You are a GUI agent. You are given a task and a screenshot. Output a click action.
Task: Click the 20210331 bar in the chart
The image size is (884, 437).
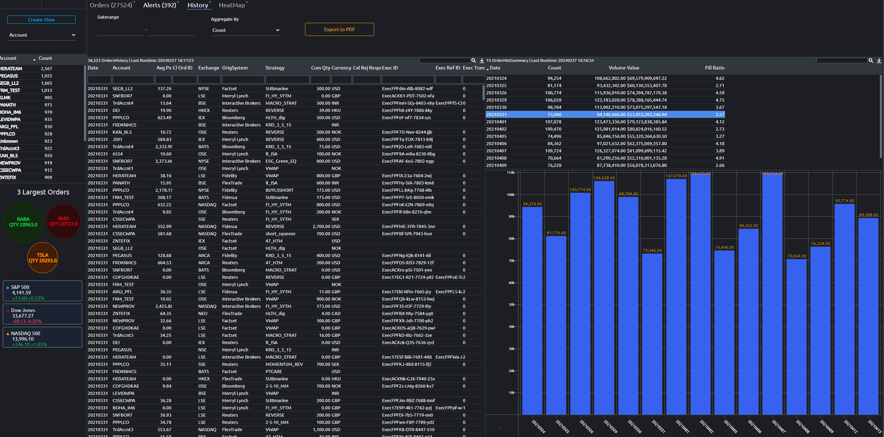[652, 334]
